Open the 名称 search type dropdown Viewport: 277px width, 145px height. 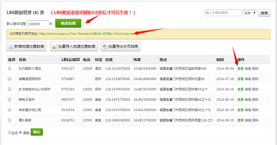pyautogui.click(x=250, y=13)
